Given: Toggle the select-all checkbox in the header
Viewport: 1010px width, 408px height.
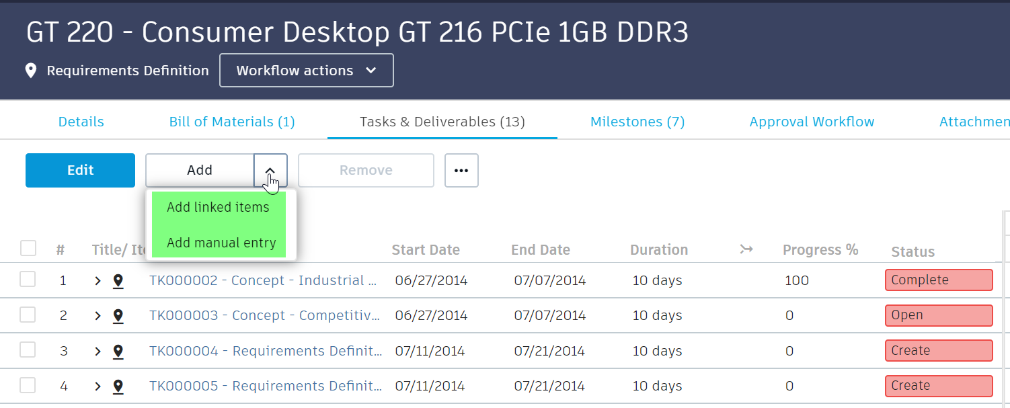Looking at the screenshot, I should coord(28,248).
